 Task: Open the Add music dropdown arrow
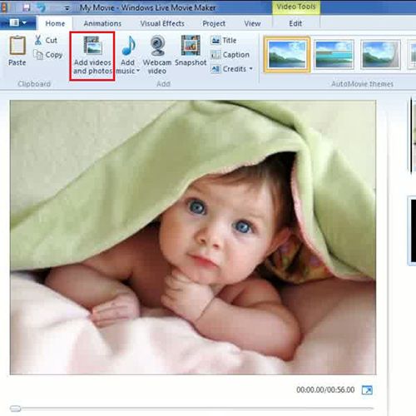pos(138,71)
